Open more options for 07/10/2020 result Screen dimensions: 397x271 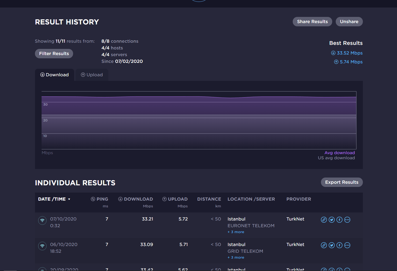point(347,220)
